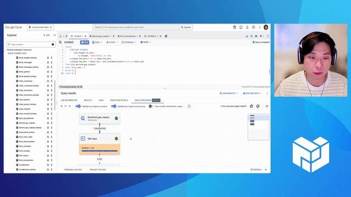Click the Refresh button
The width and height of the screenshot is (351, 197).
pos(256,170)
